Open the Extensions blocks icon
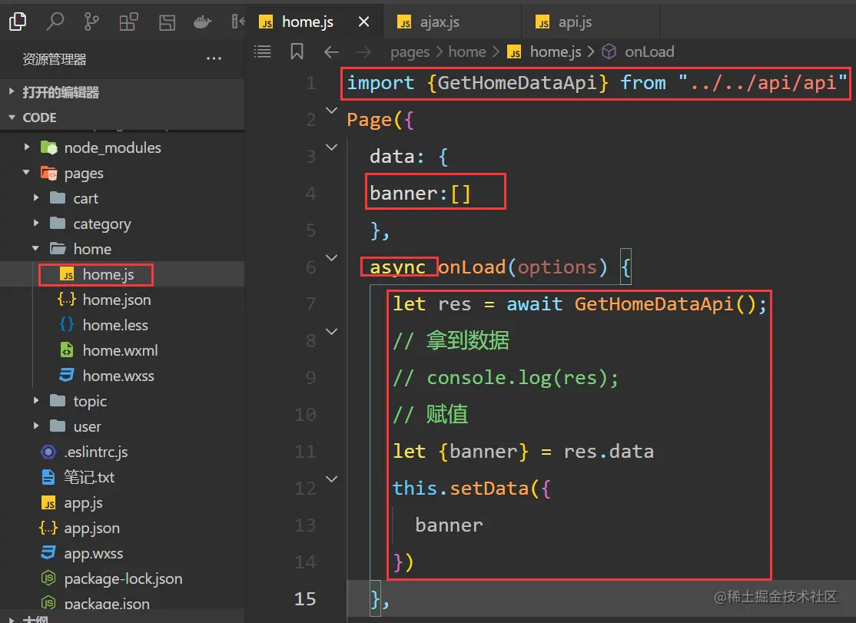Viewport: 856px width, 623px height. coord(129,22)
